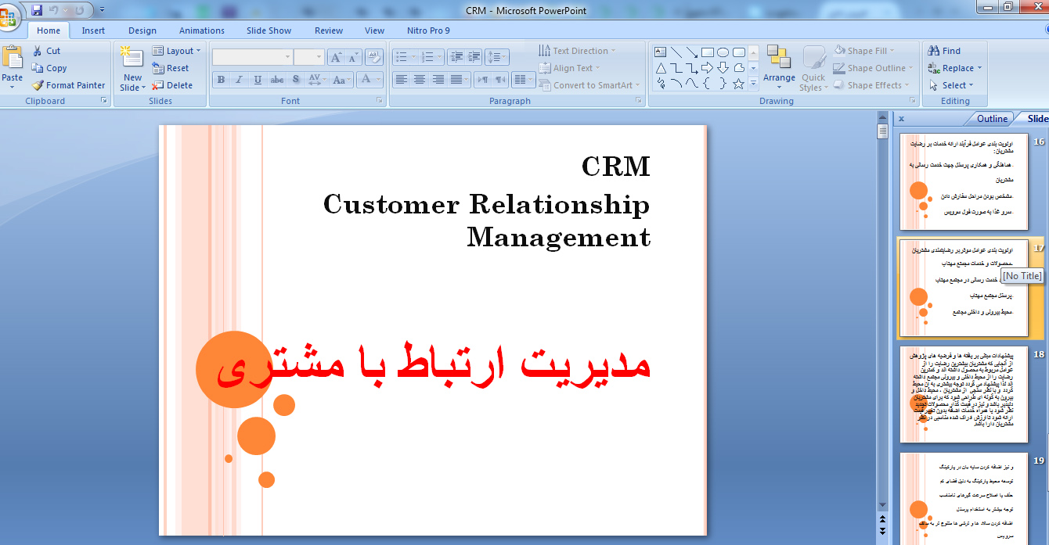This screenshot has width=1049, height=545.
Task: Toggle Italic formatting
Action: tap(240, 80)
